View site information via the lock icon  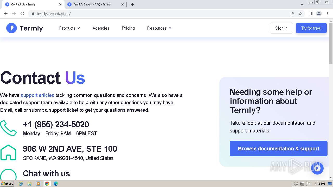pyautogui.click(x=33, y=14)
